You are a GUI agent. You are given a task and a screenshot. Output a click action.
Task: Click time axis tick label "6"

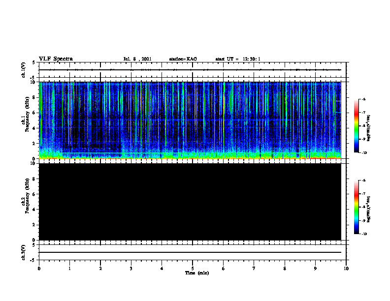[x=224, y=269]
